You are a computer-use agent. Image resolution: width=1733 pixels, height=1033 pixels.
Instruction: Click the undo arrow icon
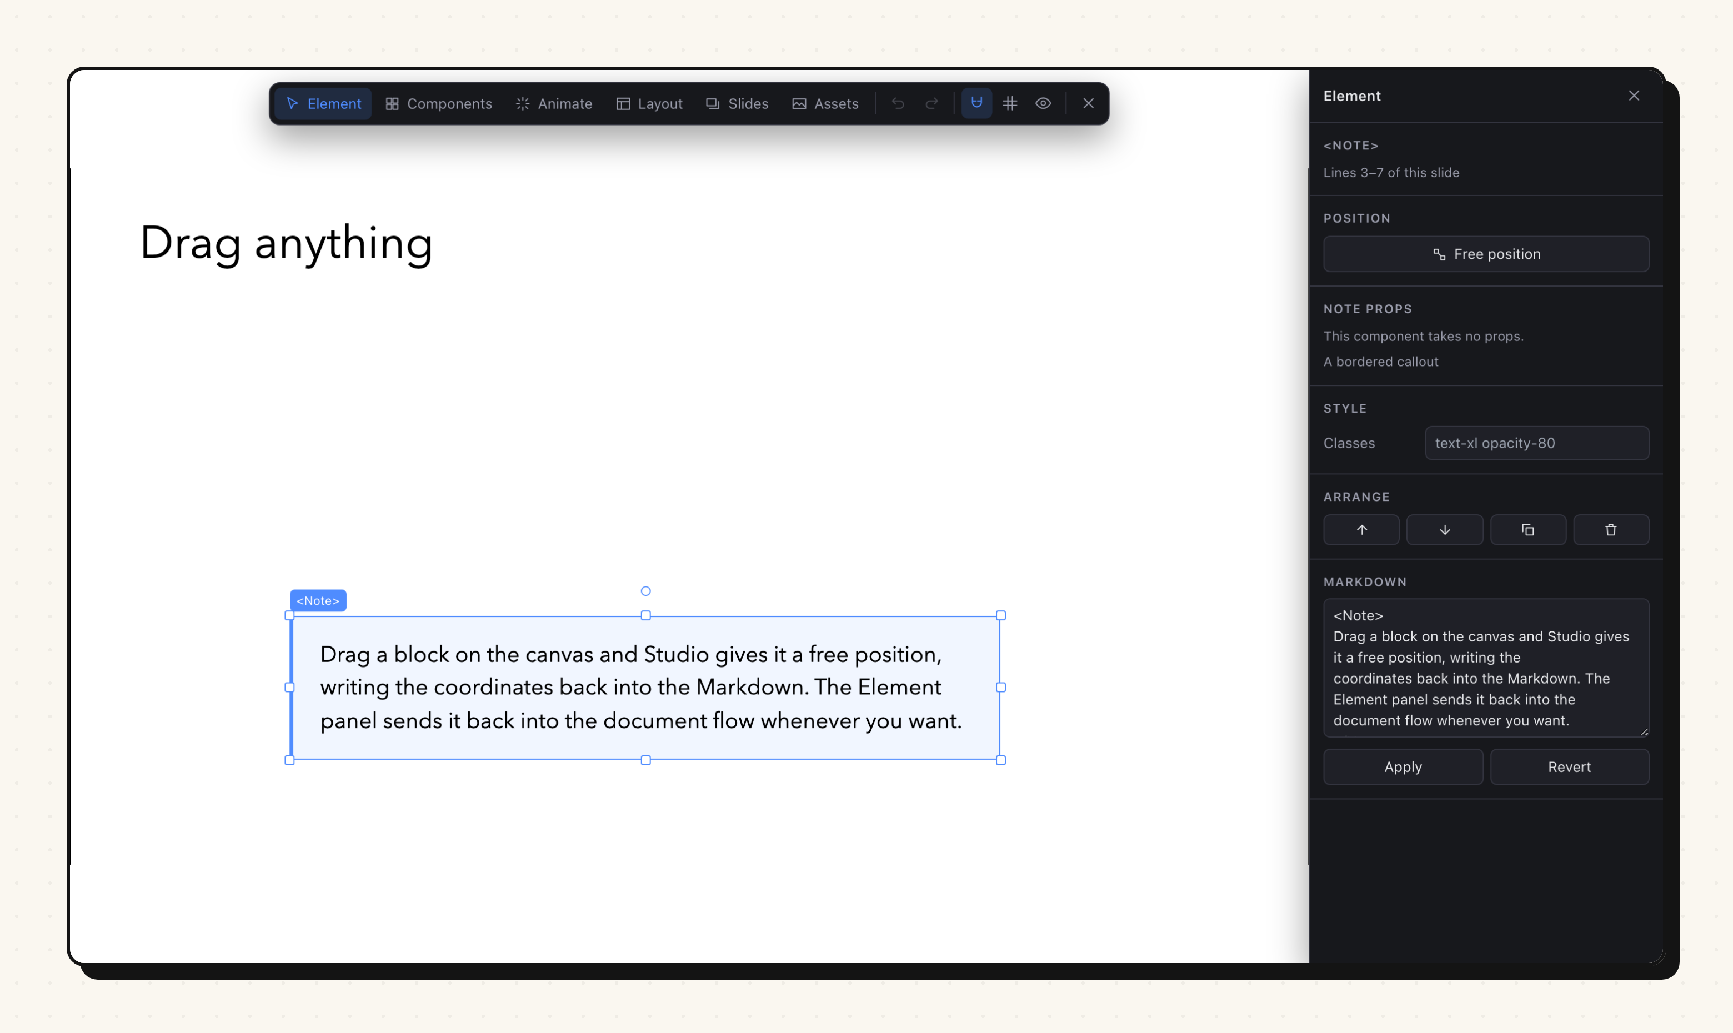[898, 104]
